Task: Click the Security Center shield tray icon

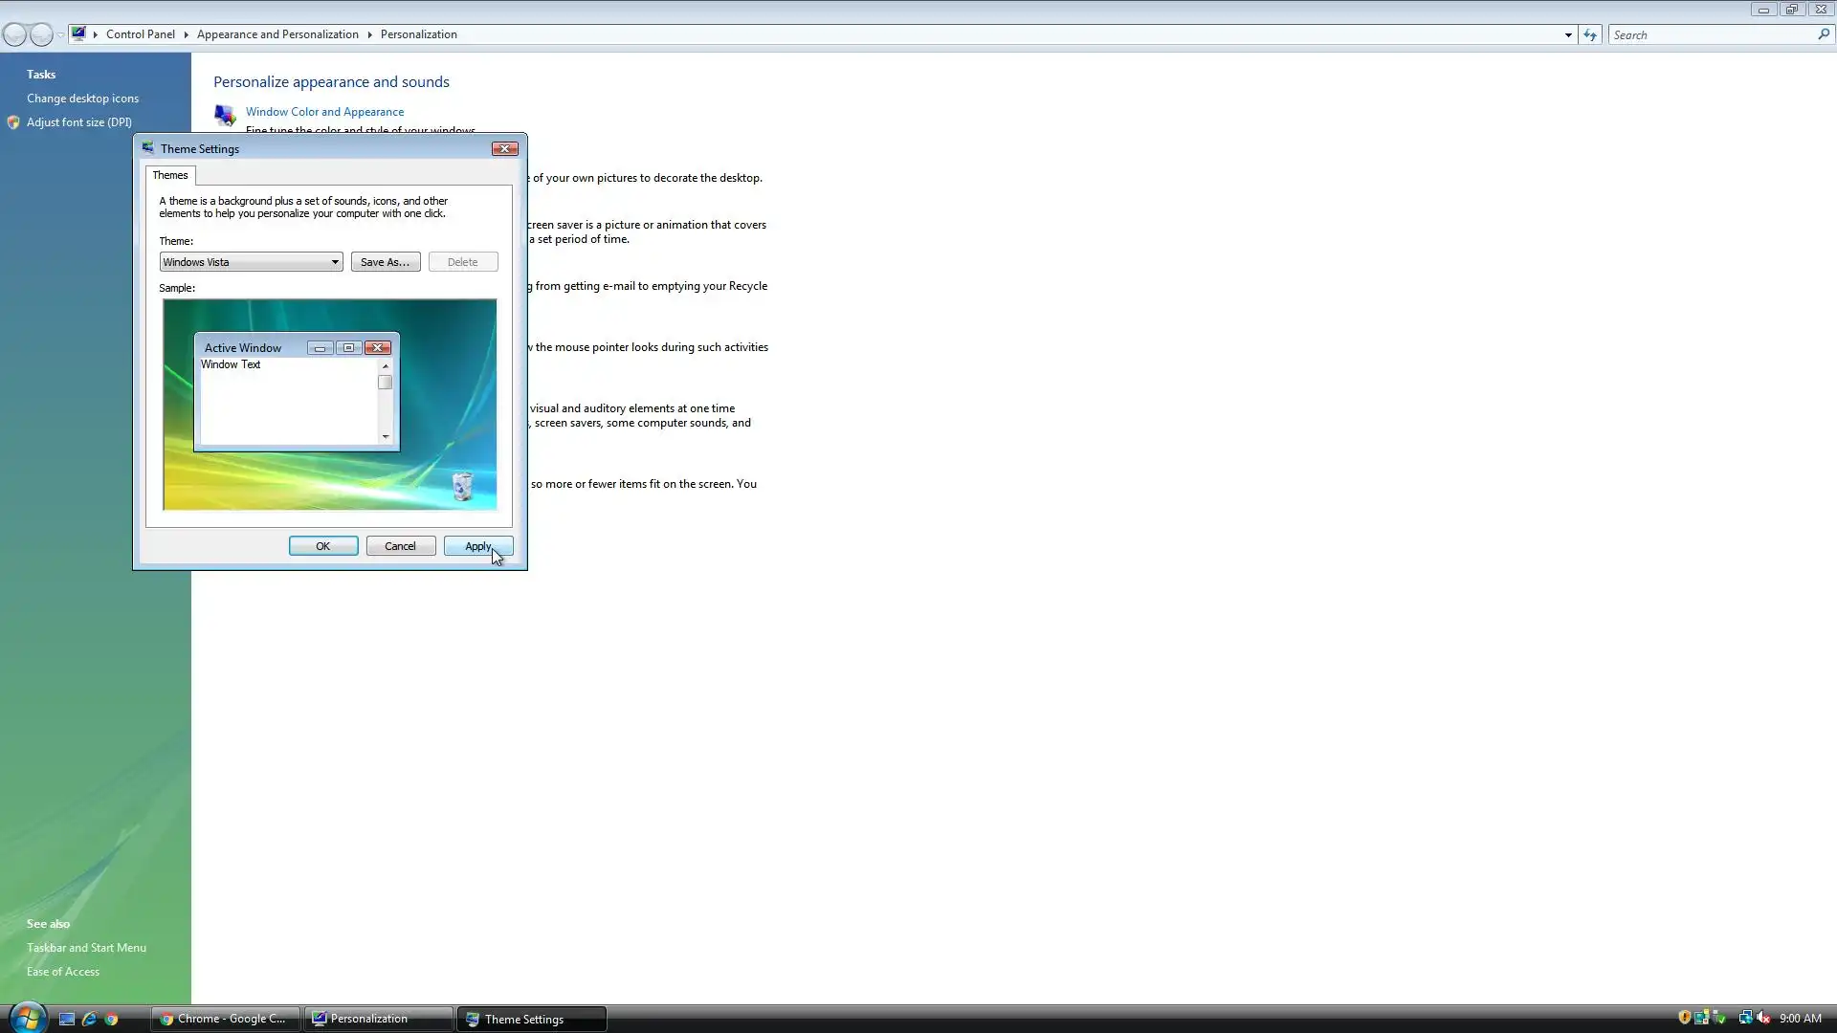Action: (x=1684, y=1018)
